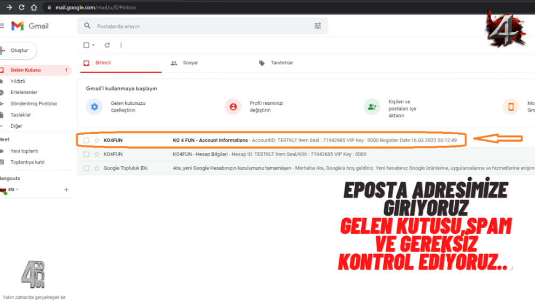535x301 pixels.
Task: Toggle the select-all checkbox in the toolbar
Action: click(x=86, y=45)
